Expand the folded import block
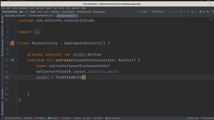The height and width of the screenshot is (120, 214). click(37, 32)
